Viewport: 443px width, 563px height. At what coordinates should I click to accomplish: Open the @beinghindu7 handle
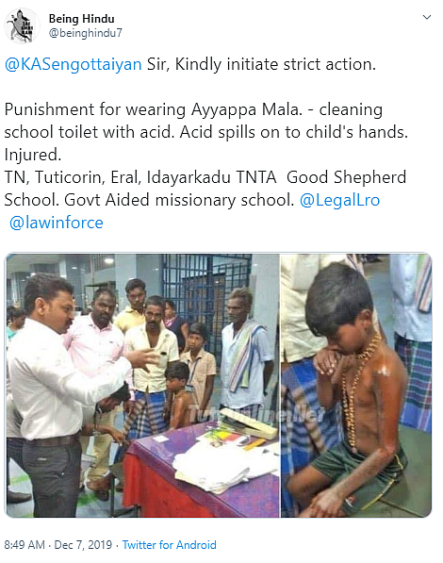click(x=86, y=33)
